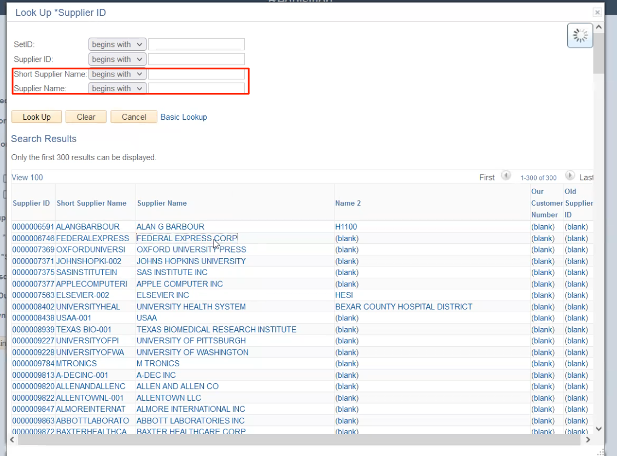Viewport: 617px width, 456px height.
Task: Open the Short Supplier Name operator dropdown
Action: pos(117,74)
